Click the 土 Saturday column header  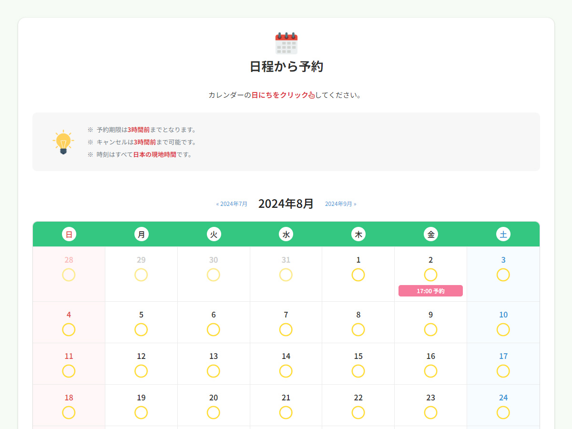click(503, 234)
